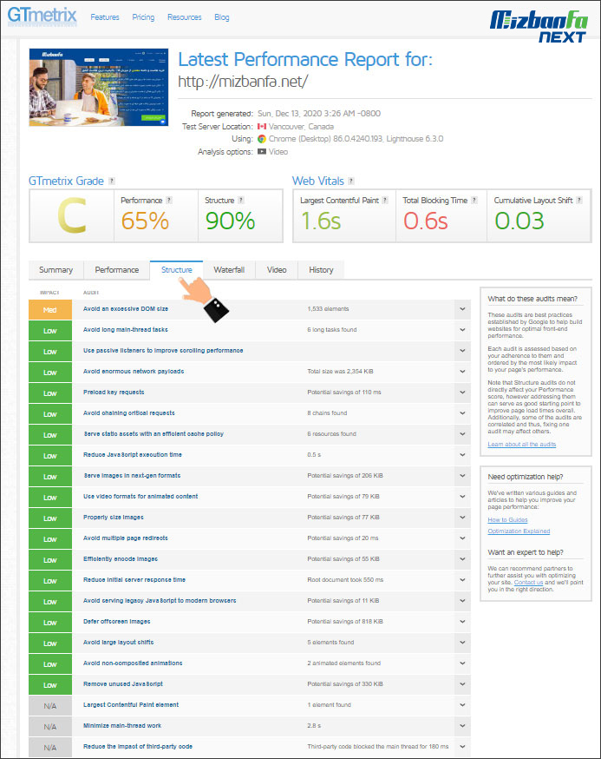Expand Reduce initial server response time
Screen dimensions: 601x759
tap(462, 579)
